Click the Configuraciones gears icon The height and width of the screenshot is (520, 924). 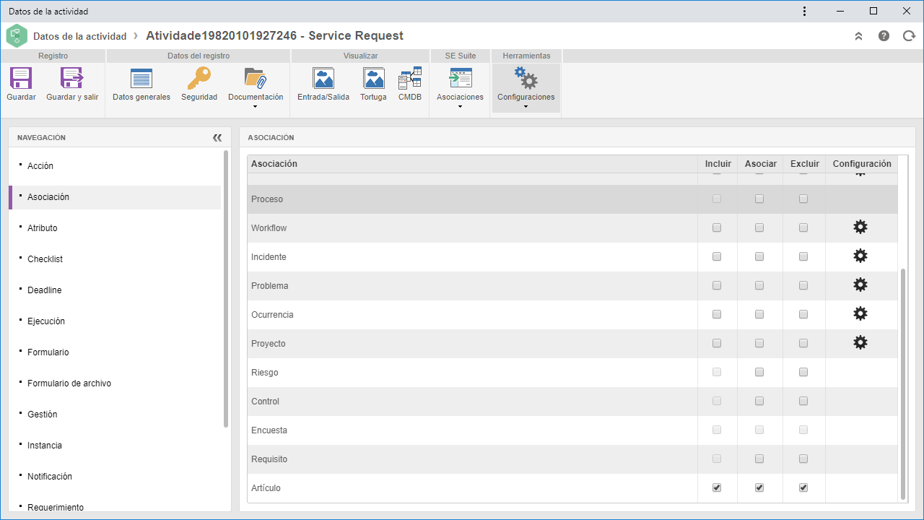pyautogui.click(x=526, y=78)
